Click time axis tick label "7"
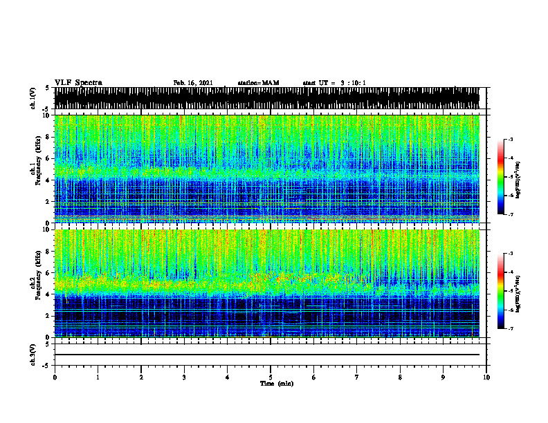Image resolution: width=548 pixels, height=423 pixels. pyautogui.click(x=357, y=377)
